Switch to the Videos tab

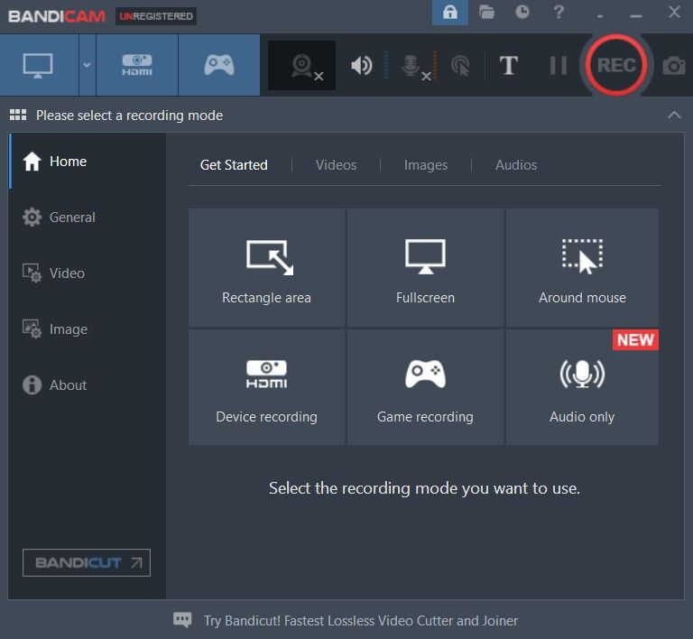coord(336,165)
